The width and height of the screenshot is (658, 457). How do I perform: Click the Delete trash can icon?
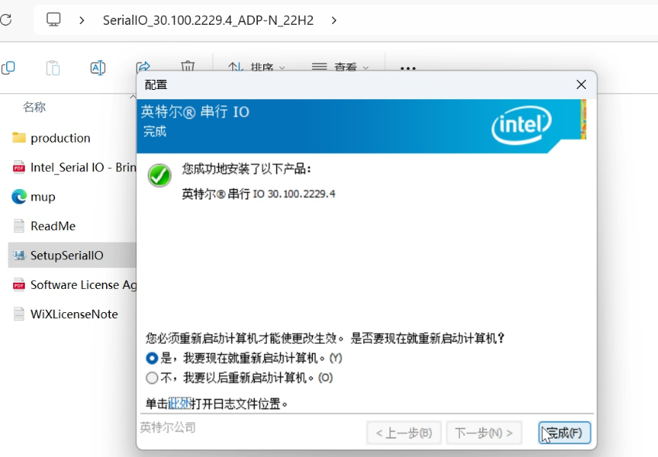point(187,67)
